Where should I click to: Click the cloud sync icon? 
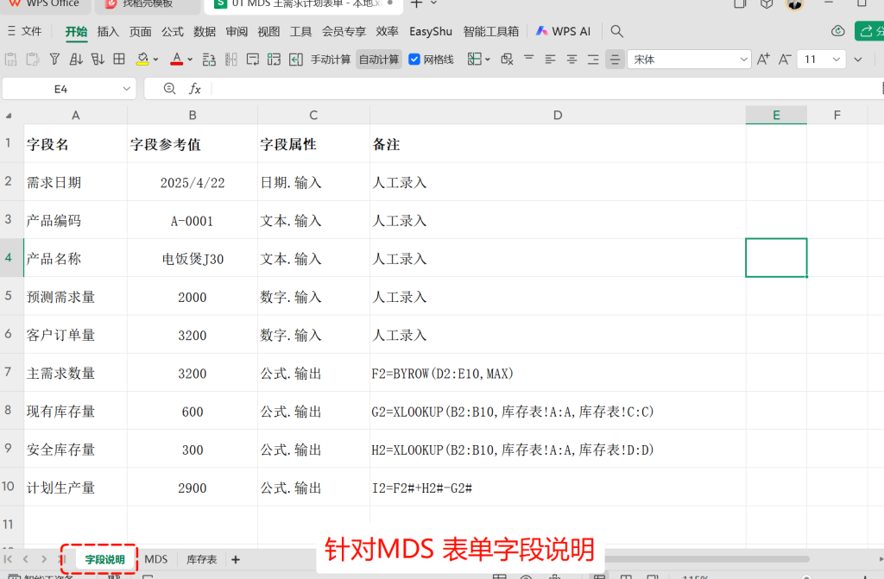[837, 31]
